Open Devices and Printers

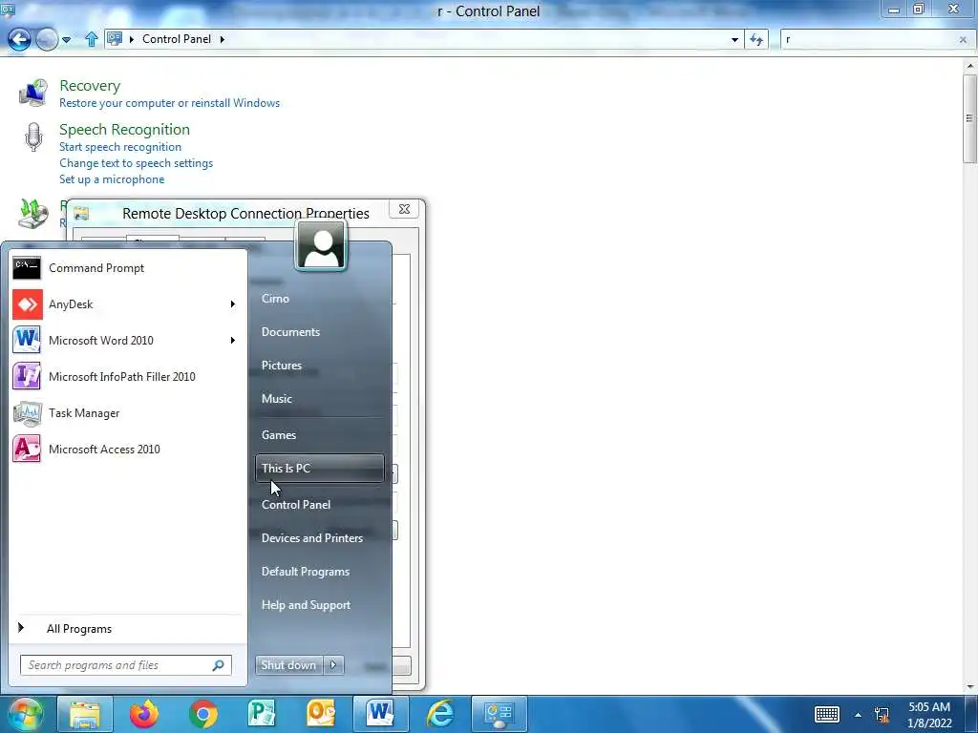(312, 538)
